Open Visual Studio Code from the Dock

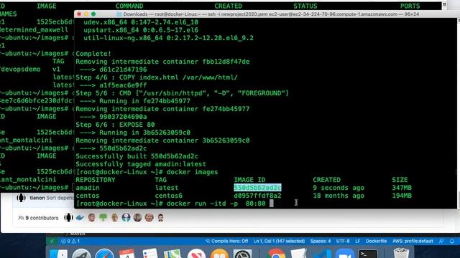pyautogui.click(x=322, y=253)
